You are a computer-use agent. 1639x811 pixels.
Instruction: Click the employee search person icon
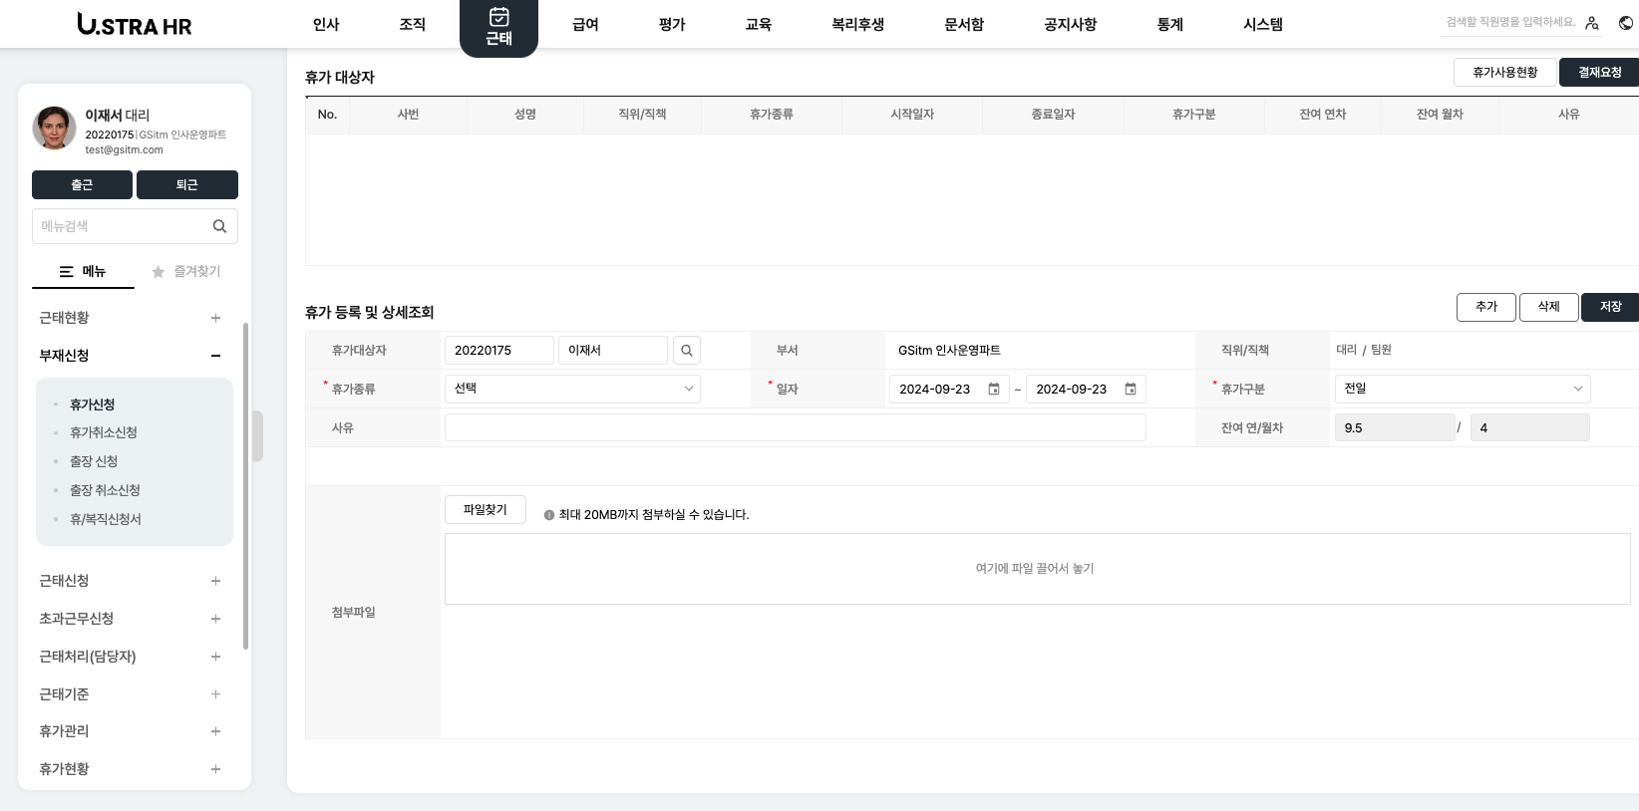[1592, 23]
